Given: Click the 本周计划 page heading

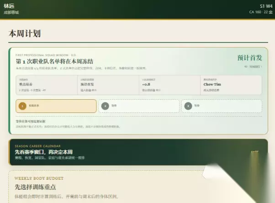Looking at the screenshot, I should click(25, 33).
